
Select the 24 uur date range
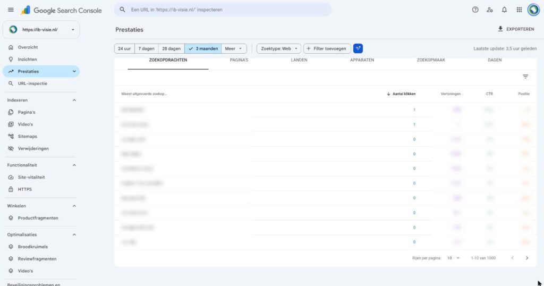pyautogui.click(x=124, y=48)
